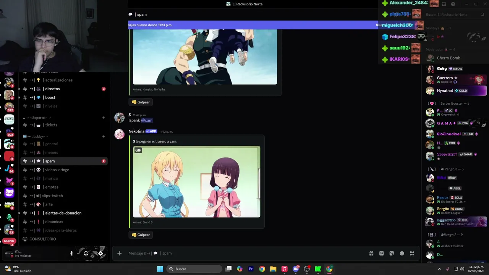The width and height of the screenshot is (489, 275).
Task: Open the GIF picker in message bar
Action: 381,253
